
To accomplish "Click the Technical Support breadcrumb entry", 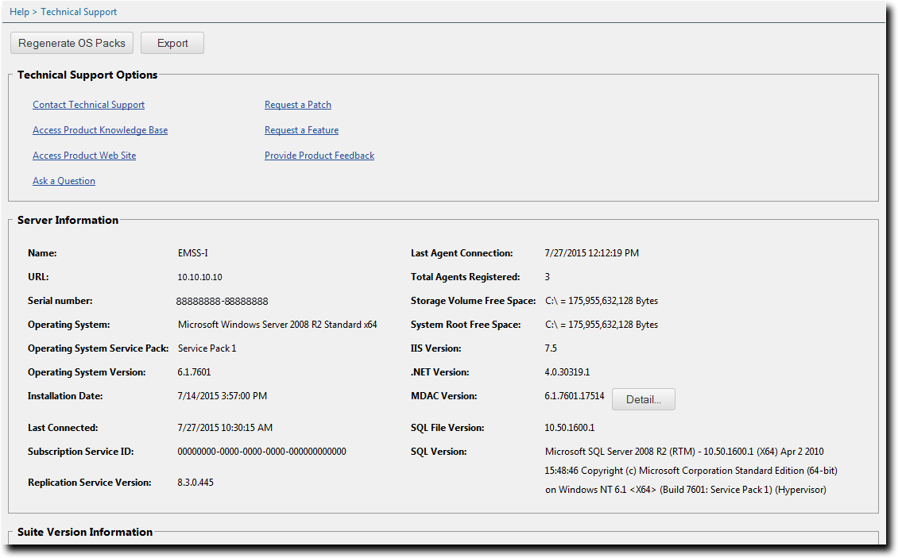I will coord(79,11).
